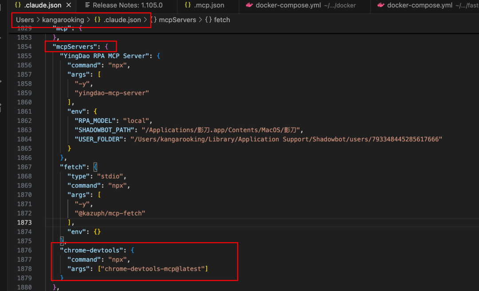The height and width of the screenshot is (291, 479).
Task: Click the braces icon before mcpServers breadcrumb
Action: pyautogui.click(x=153, y=20)
